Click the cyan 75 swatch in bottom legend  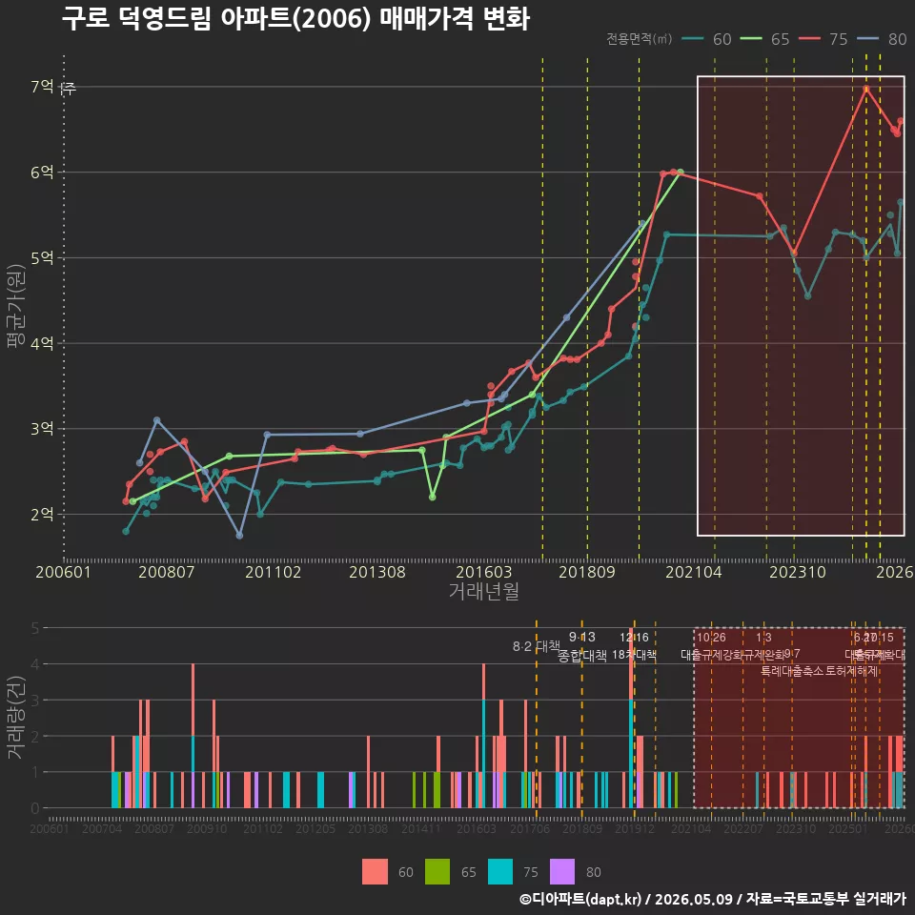pos(500,871)
